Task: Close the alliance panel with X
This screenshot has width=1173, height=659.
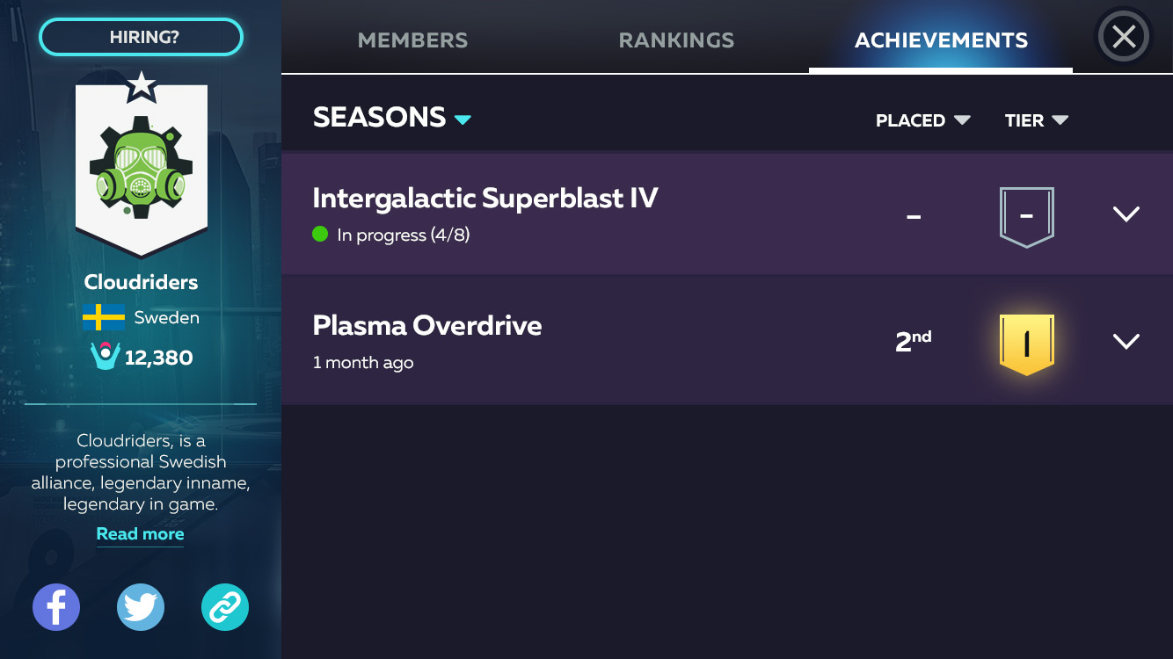Action: (1124, 37)
